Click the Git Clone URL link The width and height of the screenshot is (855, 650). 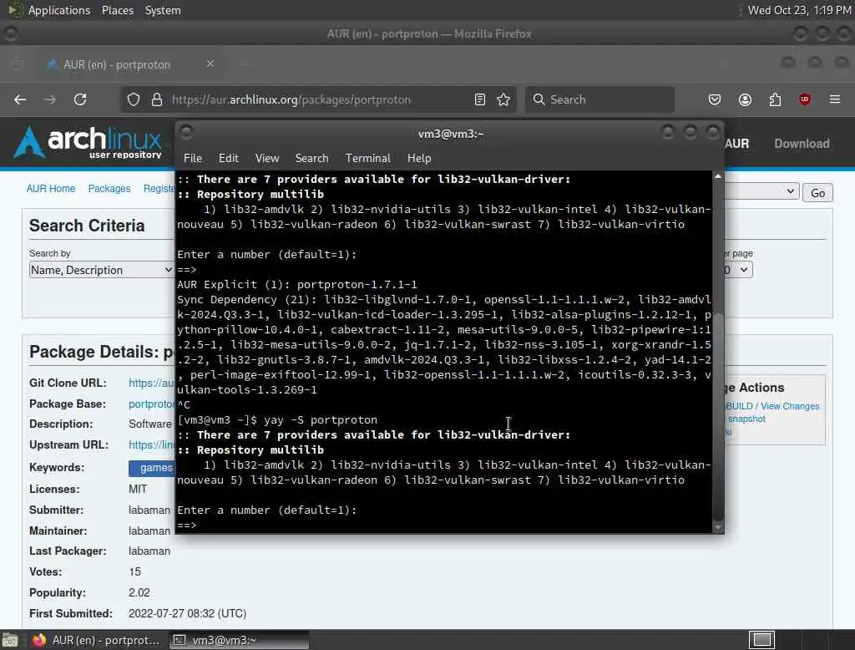coord(151,383)
